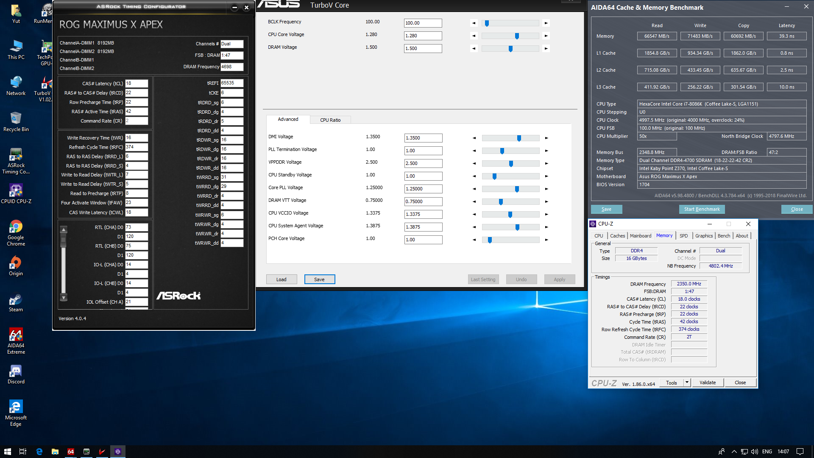The image size is (814, 458).
Task: Increase DRAM Voltage with right arrow
Action: (x=546, y=49)
